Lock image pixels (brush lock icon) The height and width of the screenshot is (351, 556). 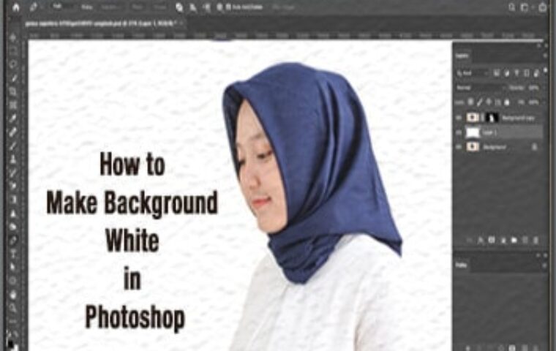click(x=480, y=102)
